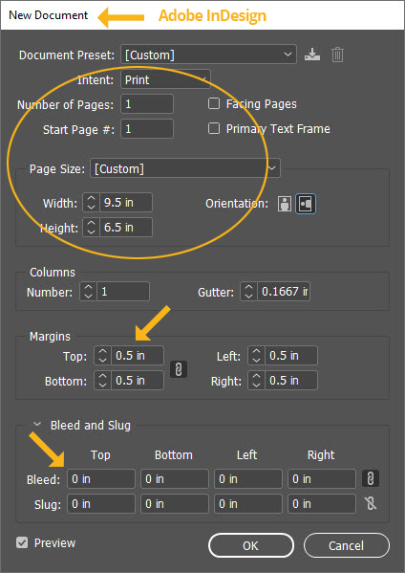
Task: Open the Document Preset dropdown
Action: tap(208, 55)
